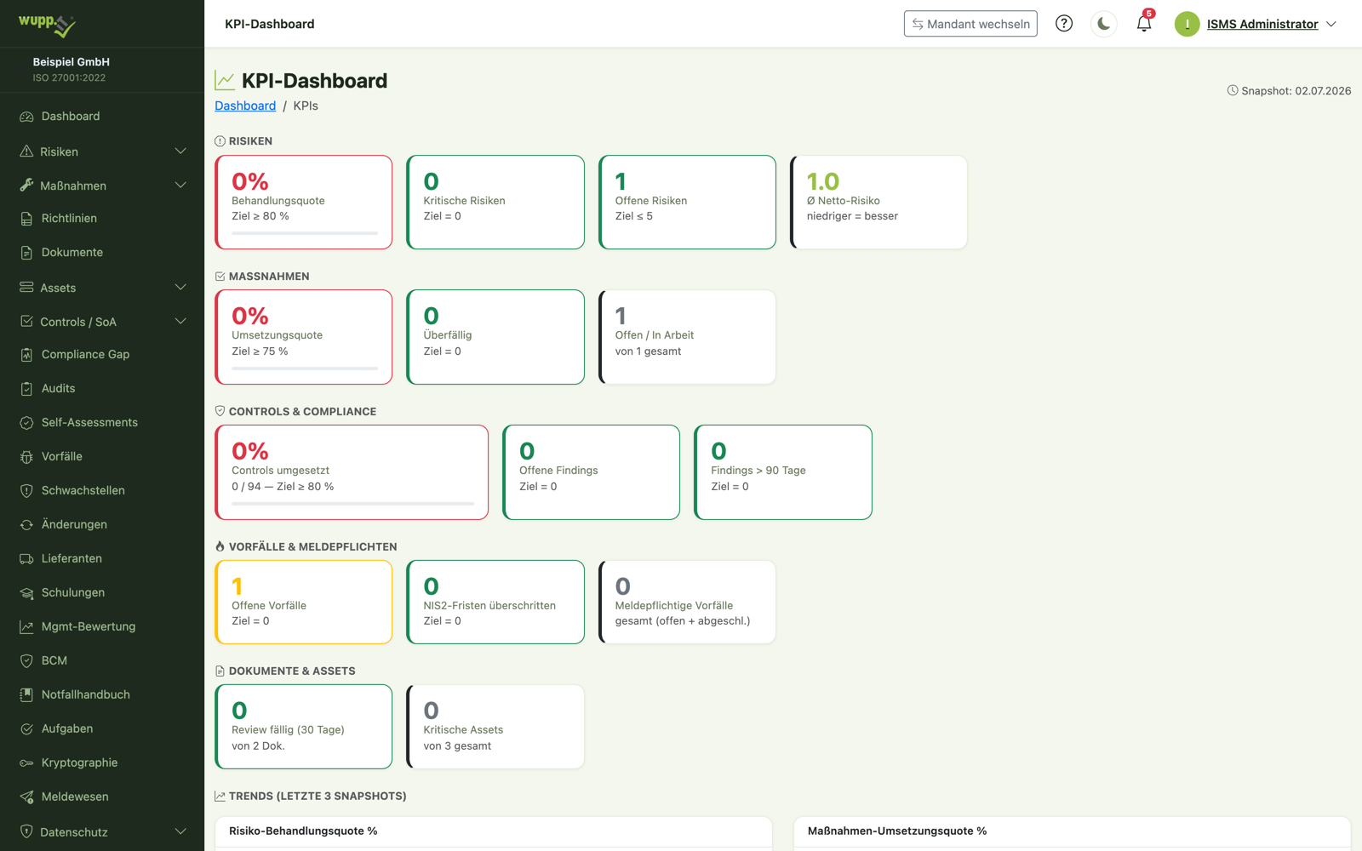Click the Maßnahmen wrench icon

coord(26,186)
